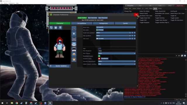
Task: Open the Hair gradient dropdown
Action: [x=113, y=36]
